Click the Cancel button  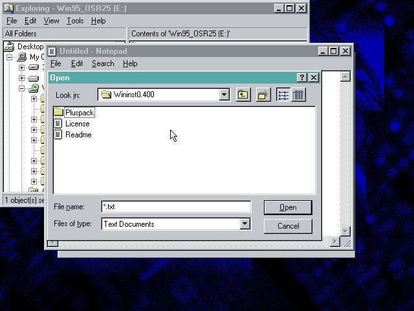click(288, 226)
